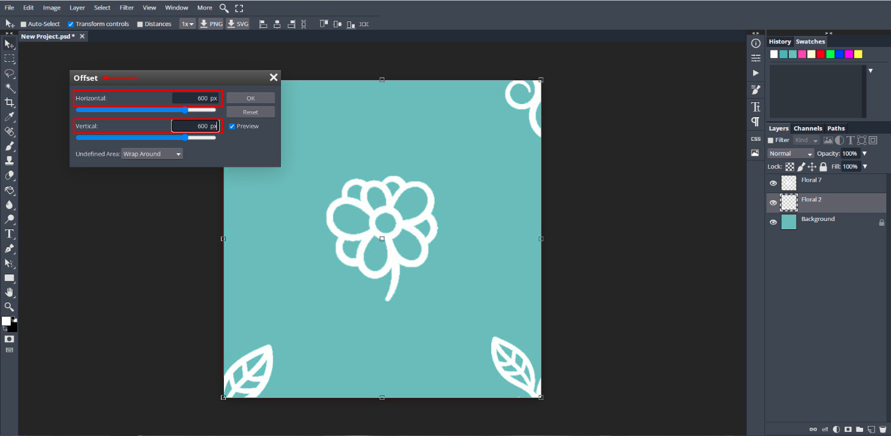
Task: Open the Info panel icon
Action: 756,43
